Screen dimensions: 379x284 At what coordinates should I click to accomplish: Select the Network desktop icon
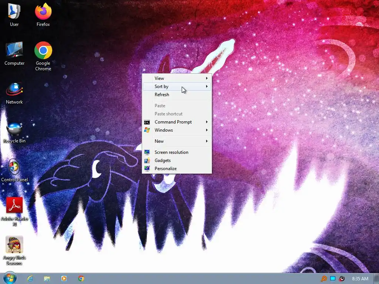[x=14, y=93]
